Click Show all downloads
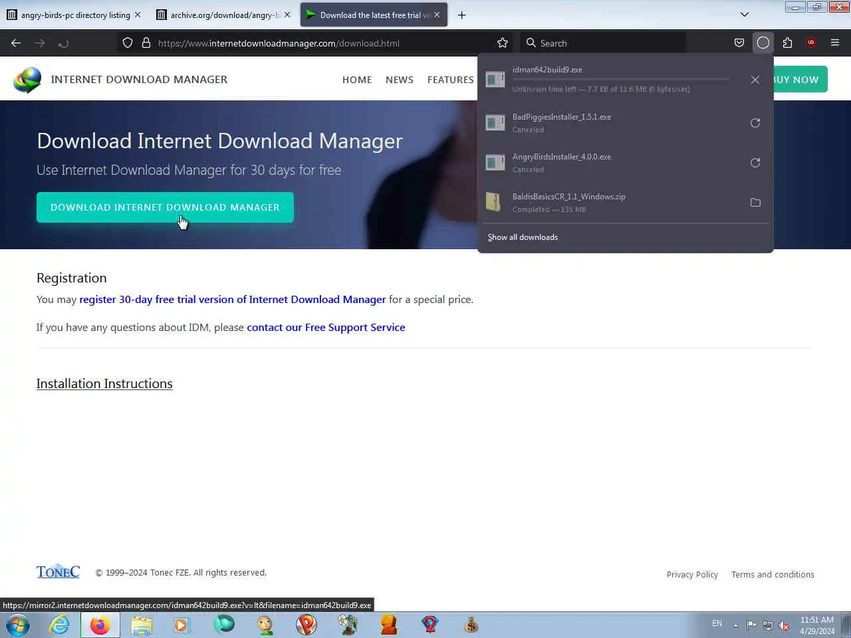 [x=523, y=237]
